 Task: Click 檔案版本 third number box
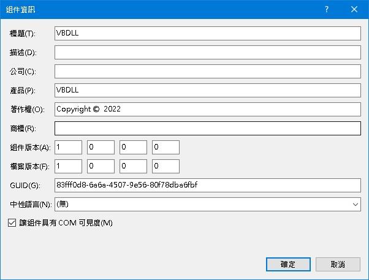pyautogui.click(x=133, y=166)
